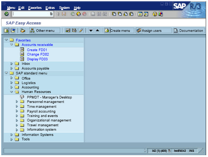Click the status bar expand arrow

145,151
